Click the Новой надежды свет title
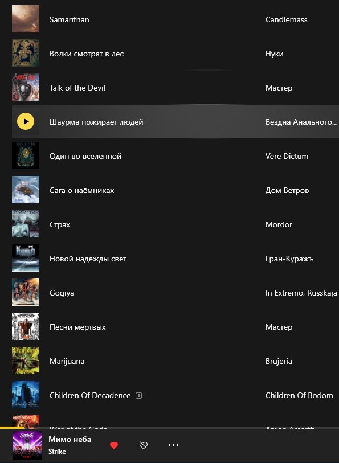Screen dimensions: 339x463 click(88, 259)
